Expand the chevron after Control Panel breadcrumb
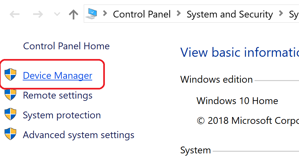Image resolution: width=299 pixels, height=166 pixels. [x=179, y=14]
